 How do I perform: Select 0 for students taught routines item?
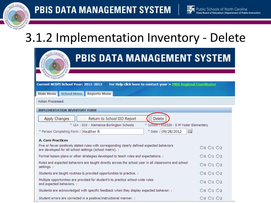[x=201, y=173]
